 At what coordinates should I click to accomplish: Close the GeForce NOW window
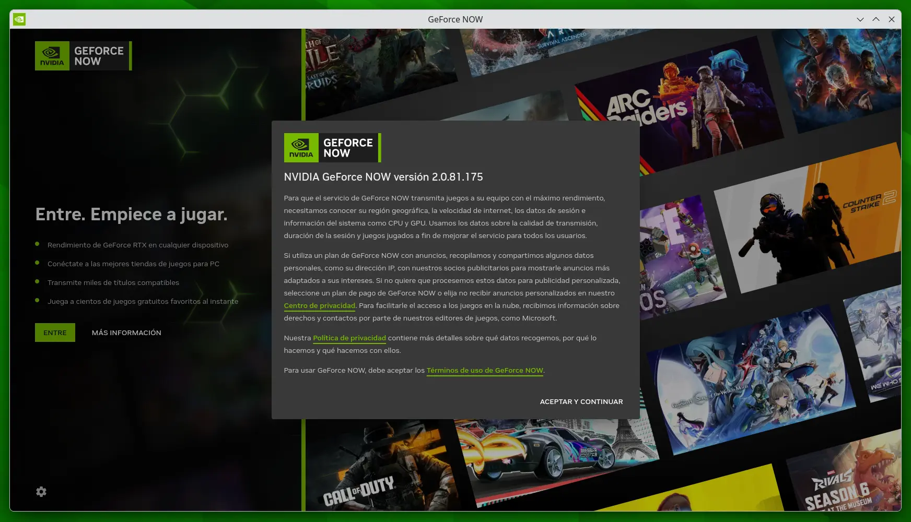point(892,19)
